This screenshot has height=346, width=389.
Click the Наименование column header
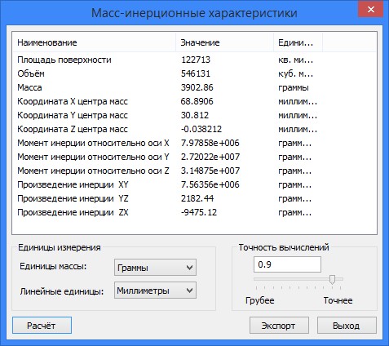click(x=94, y=42)
